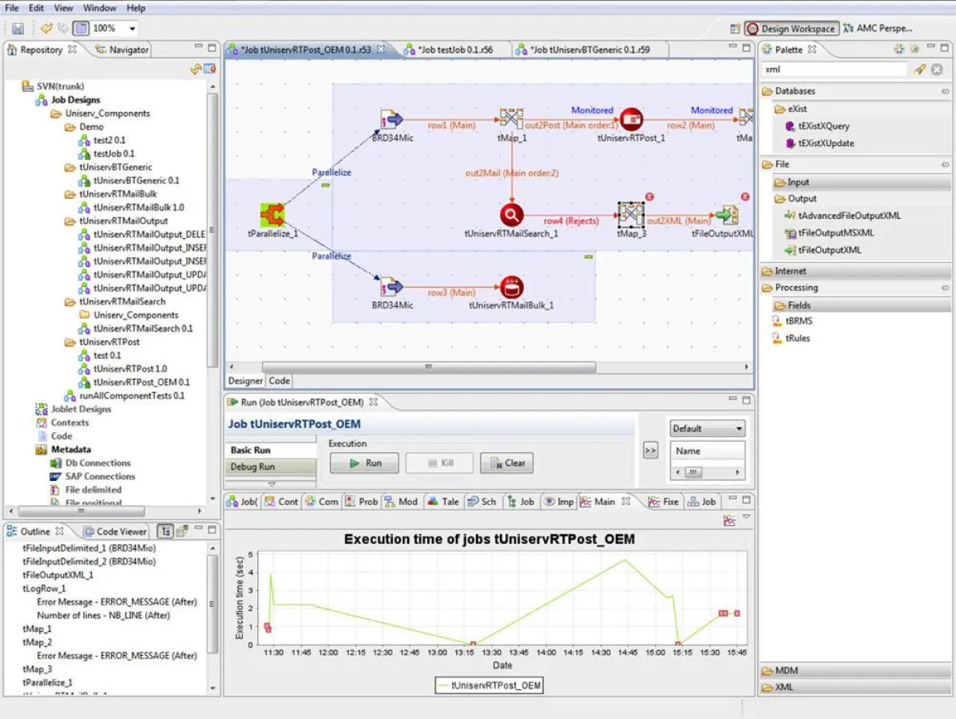Click the Clear button in the Run panel

point(506,463)
